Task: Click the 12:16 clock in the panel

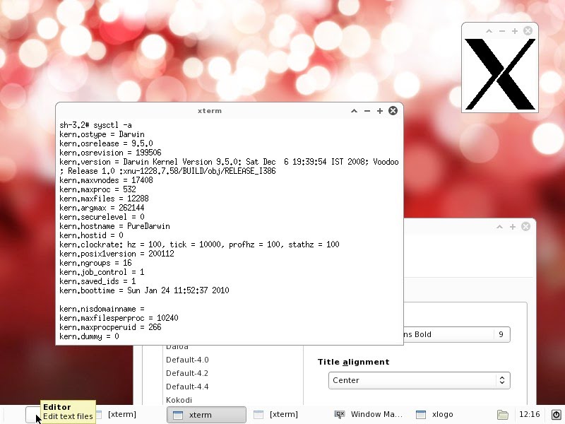Action: click(x=529, y=415)
